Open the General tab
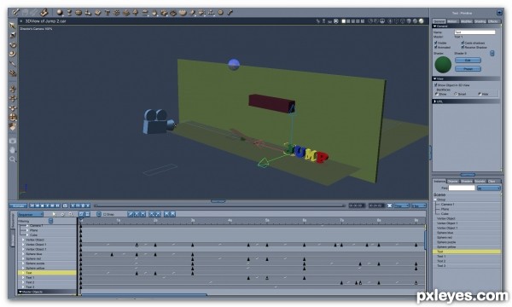512x307 pixels. 439,21
